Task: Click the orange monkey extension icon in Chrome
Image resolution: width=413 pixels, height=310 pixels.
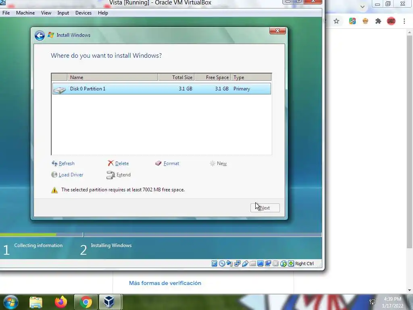Action: click(x=365, y=21)
